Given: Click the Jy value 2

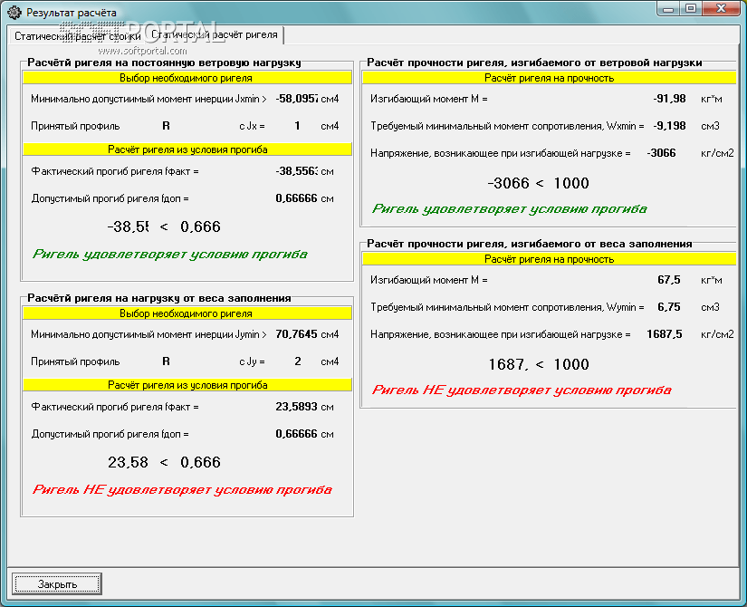Looking at the screenshot, I should coord(297,361).
